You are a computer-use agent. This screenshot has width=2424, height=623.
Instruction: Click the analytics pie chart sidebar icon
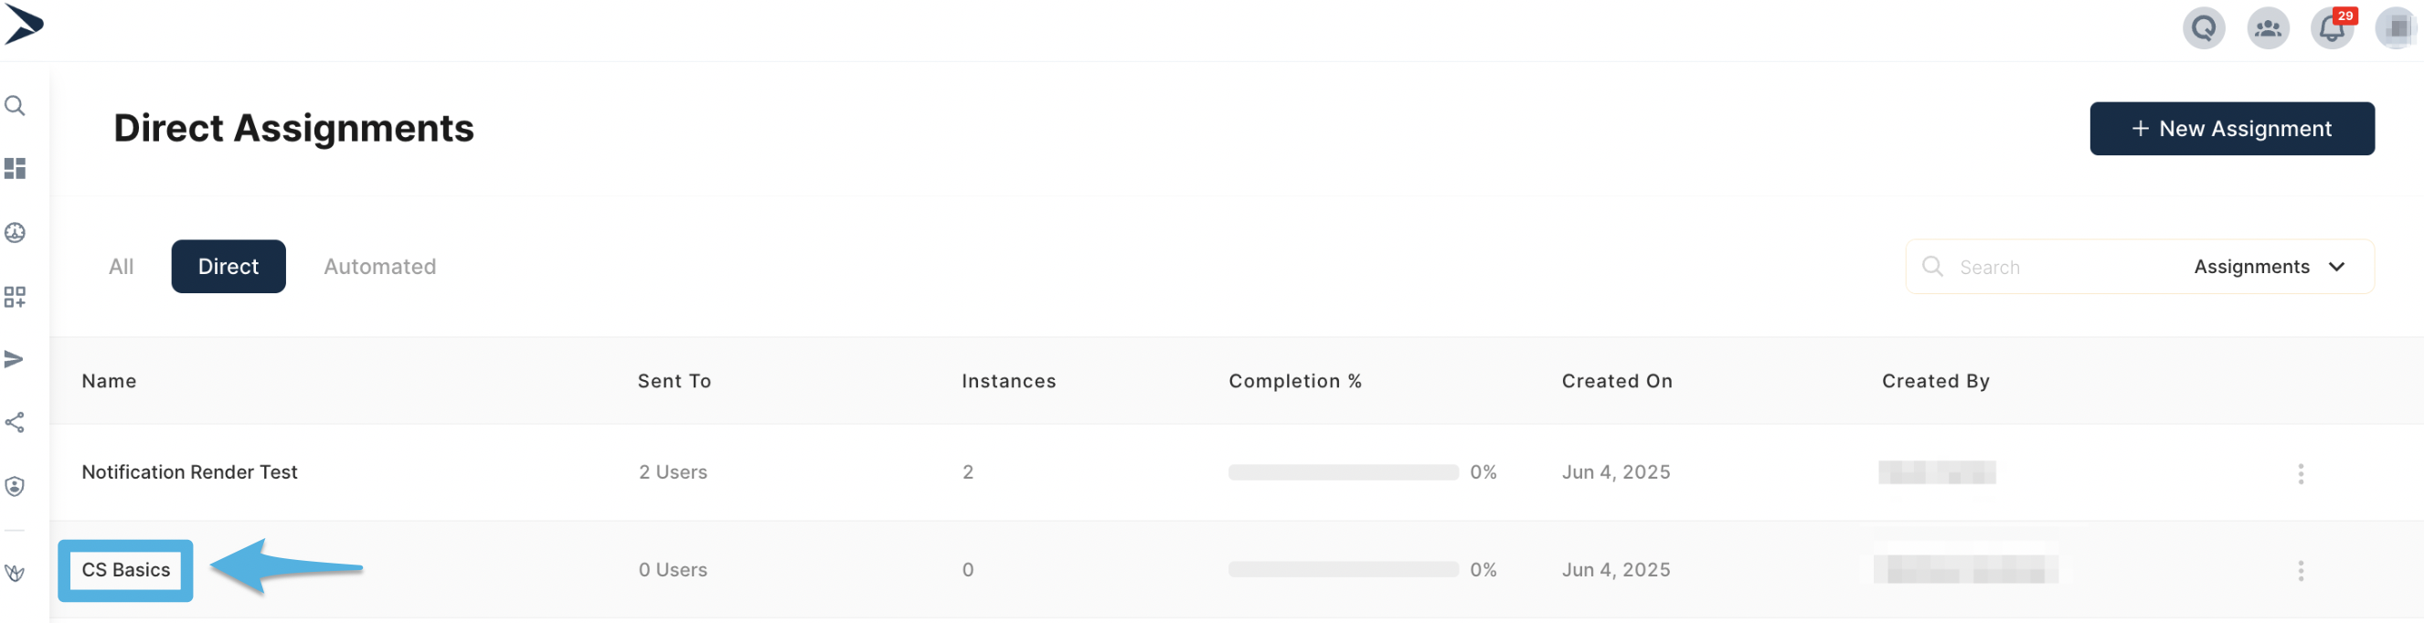coord(15,232)
